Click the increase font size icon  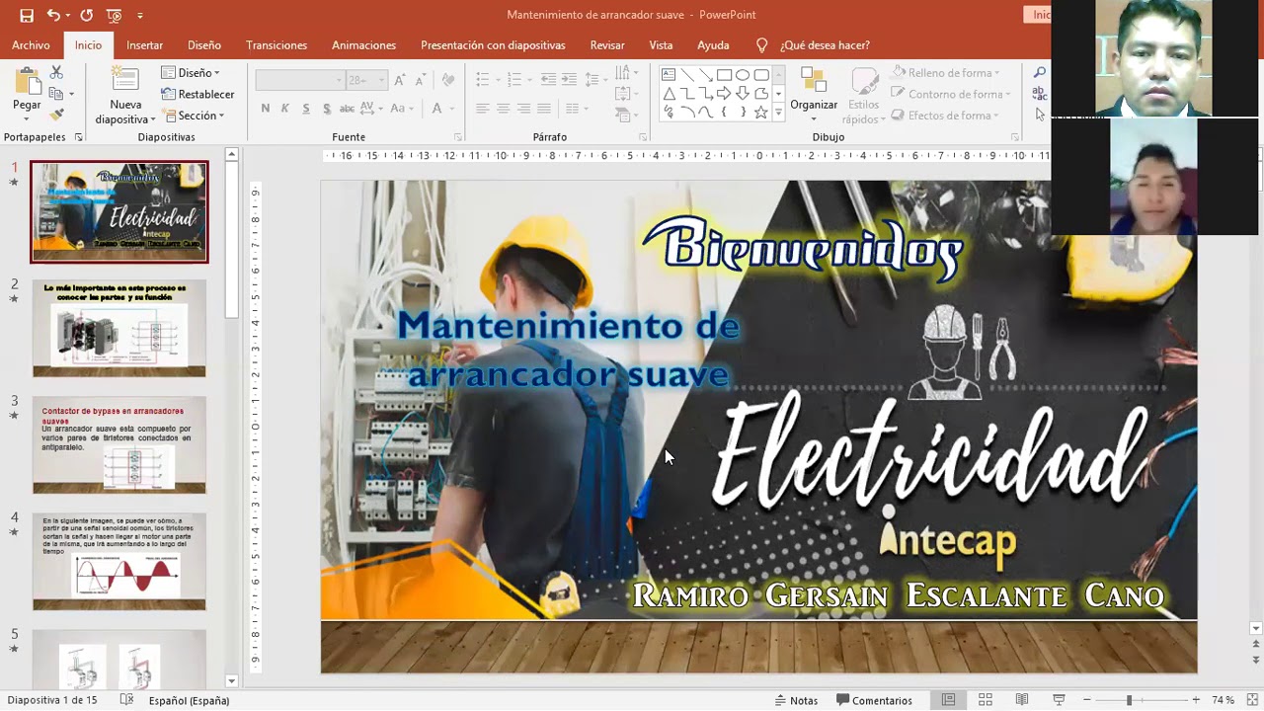[400, 80]
